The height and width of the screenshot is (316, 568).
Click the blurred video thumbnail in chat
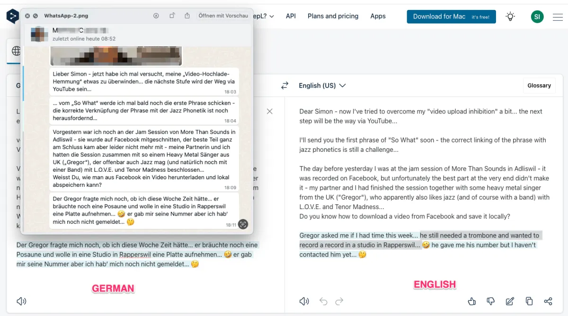pos(116,55)
